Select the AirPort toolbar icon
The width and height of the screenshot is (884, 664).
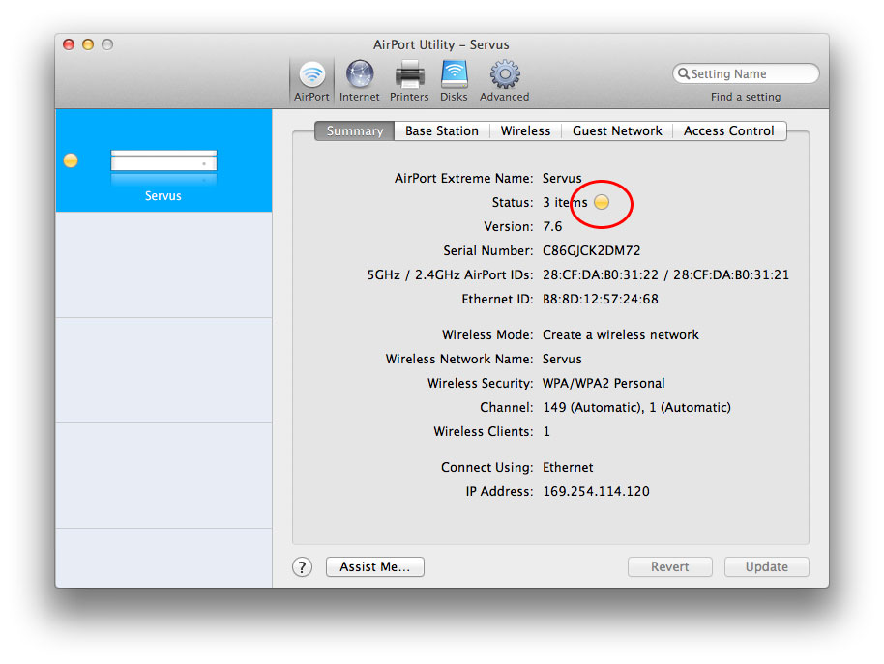click(x=311, y=75)
